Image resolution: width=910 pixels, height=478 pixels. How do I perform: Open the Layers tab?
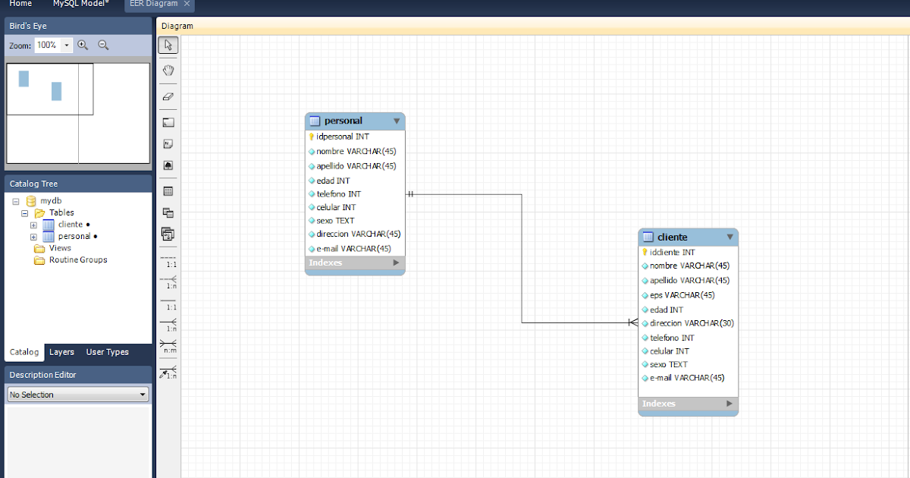click(x=61, y=352)
